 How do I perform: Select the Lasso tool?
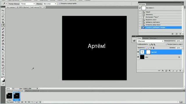(x=3, y=16)
